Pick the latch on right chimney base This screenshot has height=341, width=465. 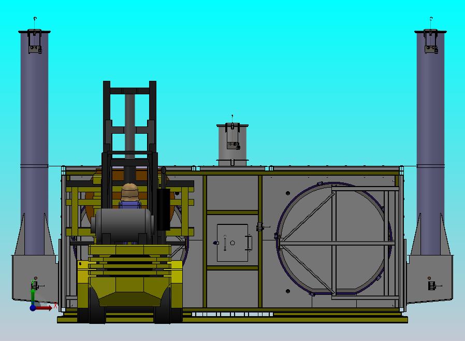coord(433,286)
